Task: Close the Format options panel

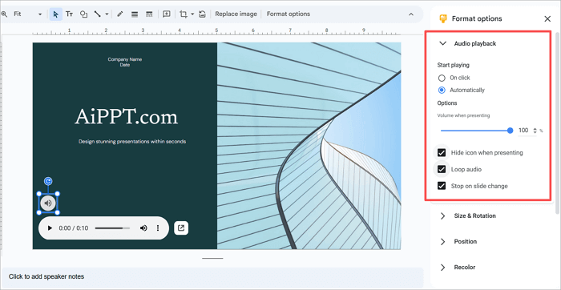Action: coord(547,19)
